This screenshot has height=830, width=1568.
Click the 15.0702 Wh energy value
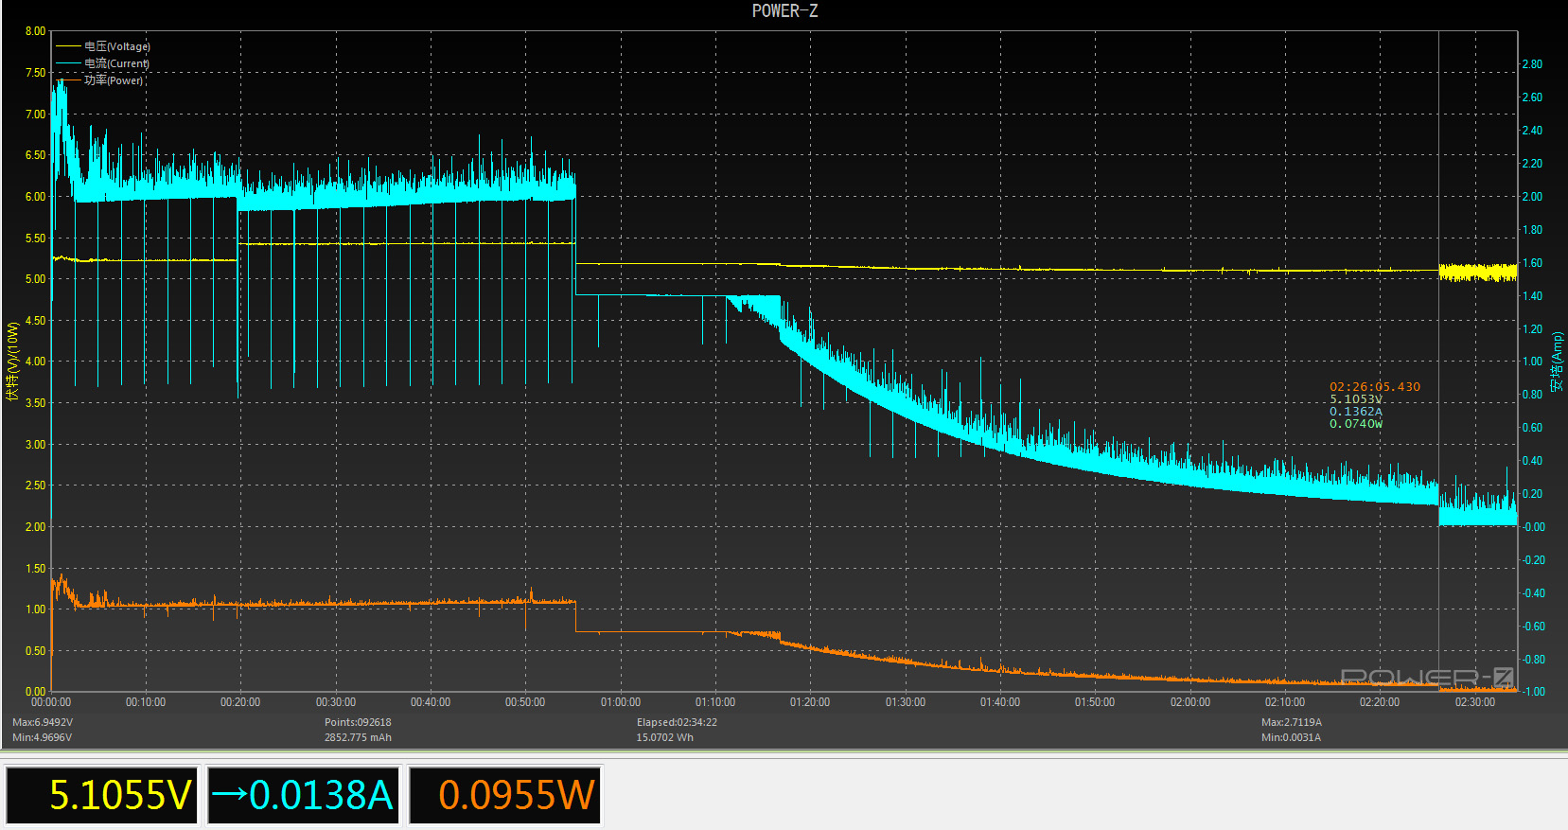tap(664, 737)
